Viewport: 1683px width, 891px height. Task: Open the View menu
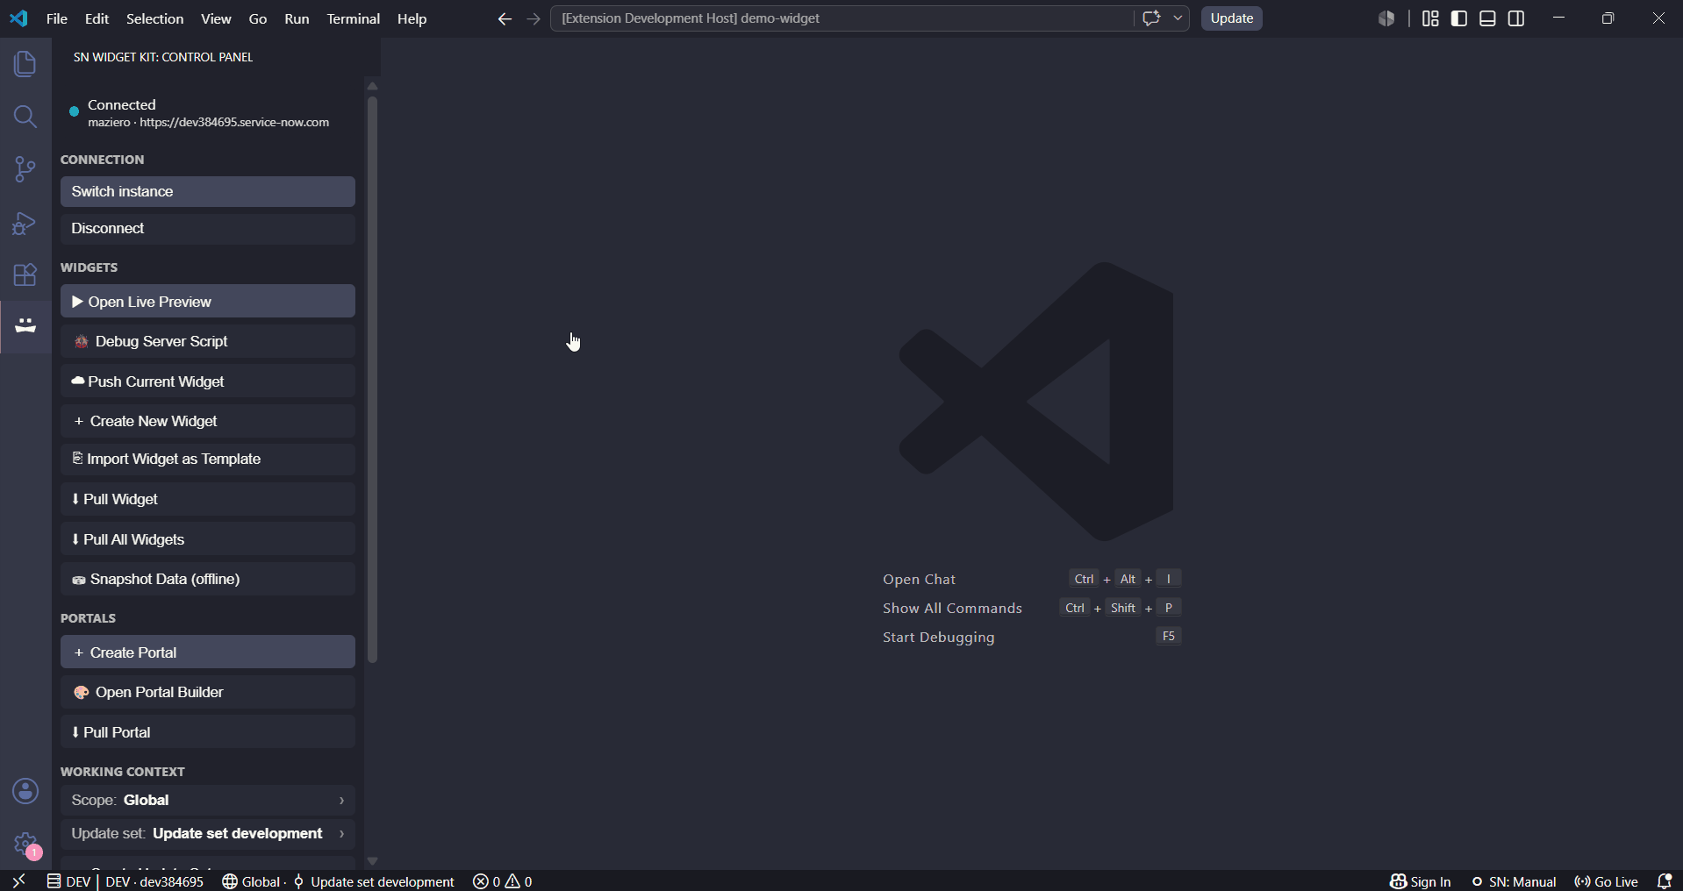[x=216, y=18]
